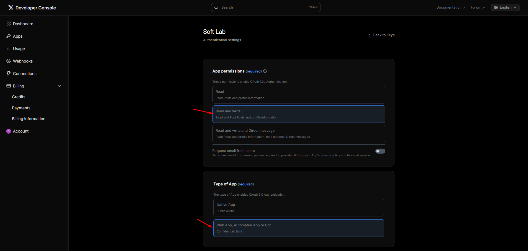
Task: Go Back to Keys
Action: point(381,35)
